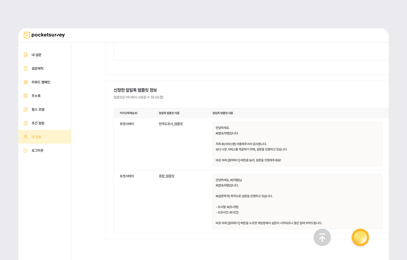
Task: Click the line ending 설문을 진행해주세요!
Action: coord(248,160)
